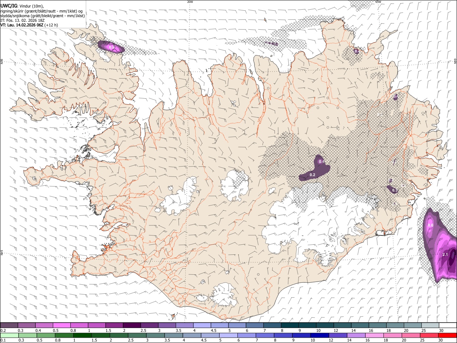Viewport: 457px width, 343px height.
Task: Click the '0.6' value on the offshore southeast patch
Action: coord(431,225)
